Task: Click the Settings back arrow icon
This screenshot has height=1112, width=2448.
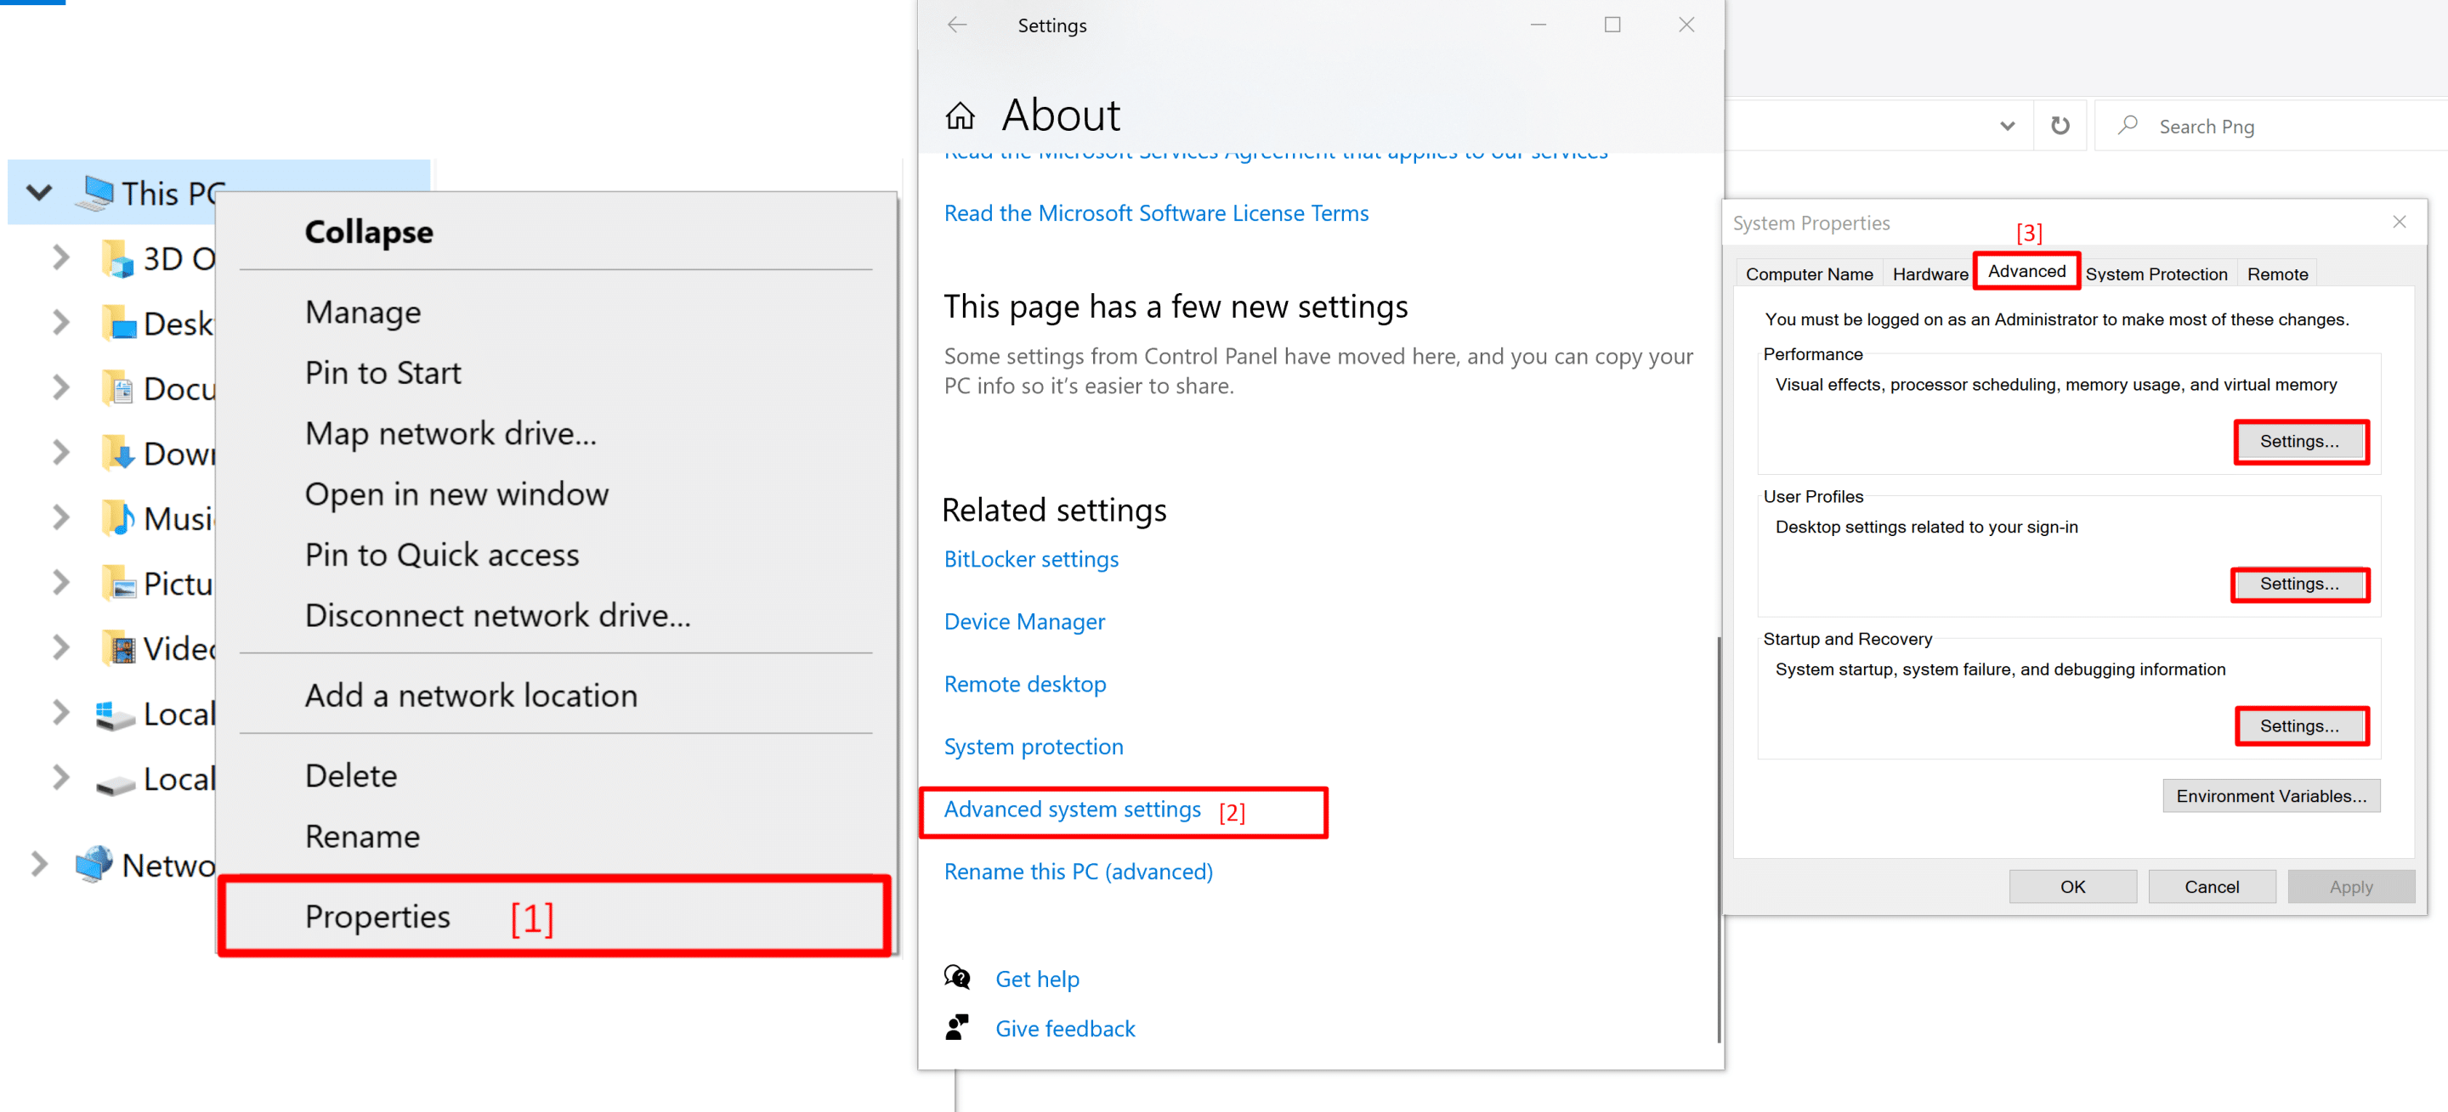Action: [x=957, y=25]
